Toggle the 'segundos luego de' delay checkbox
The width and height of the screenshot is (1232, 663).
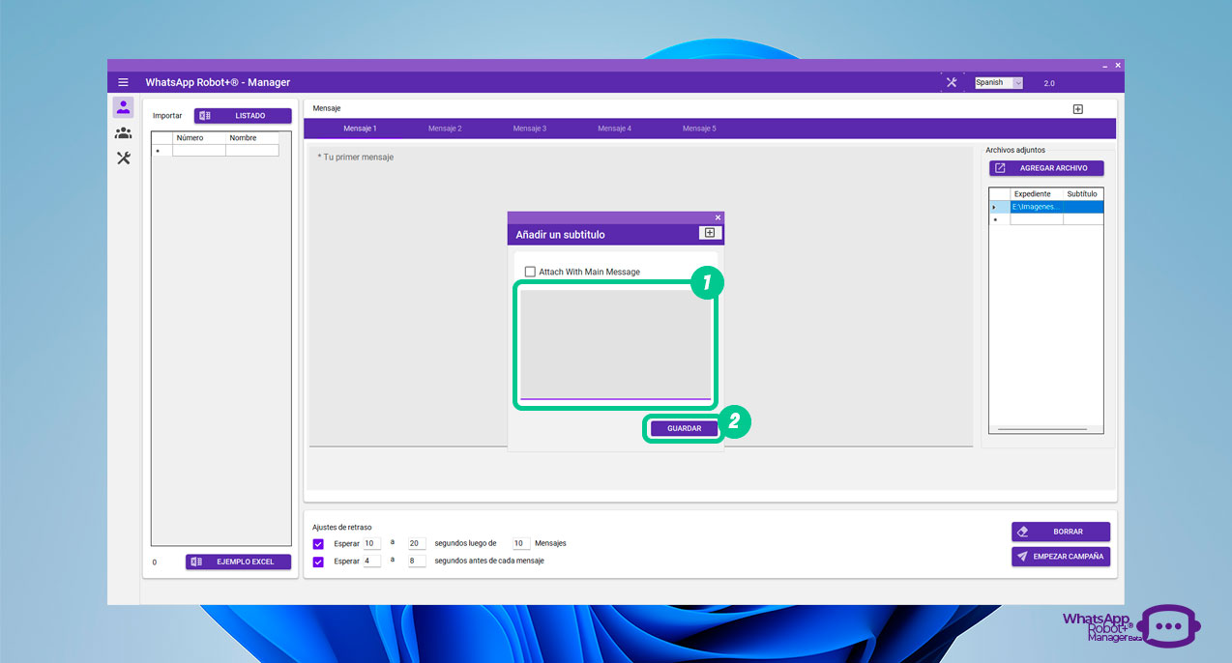pyautogui.click(x=318, y=543)
